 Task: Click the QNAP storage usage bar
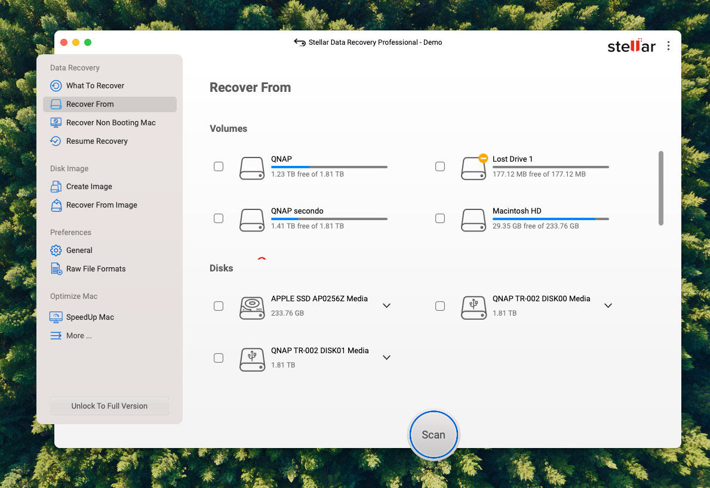click(329, 167)
